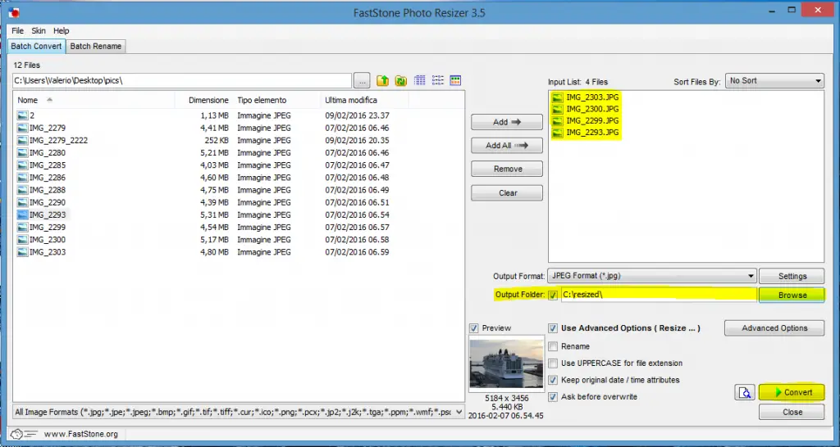
Task: Click the icon of IMG_2293.JPG in Input List
Action: click(x=558, y=133)
